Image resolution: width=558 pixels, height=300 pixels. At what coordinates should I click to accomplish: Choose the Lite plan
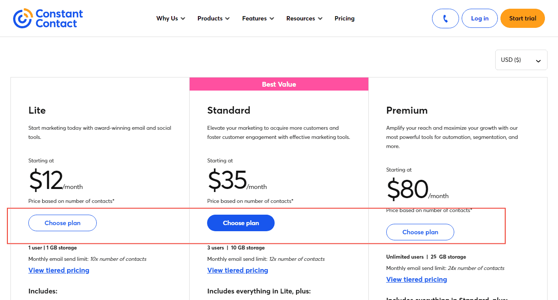pyautogui.click(x=62, y=222)
